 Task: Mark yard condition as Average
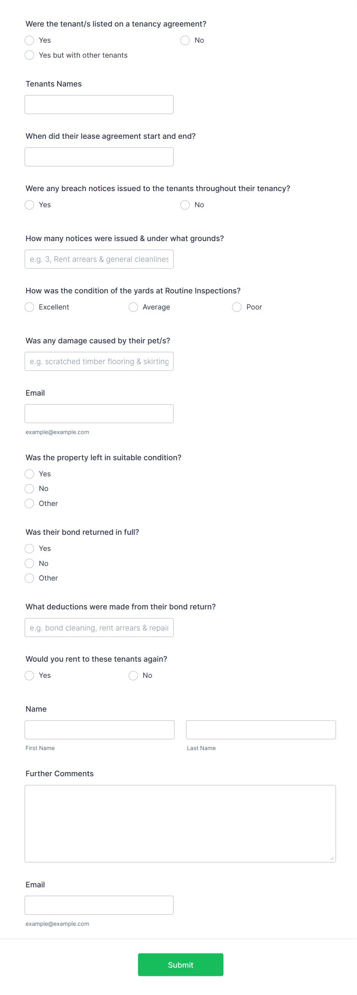[x=133, y=307]
